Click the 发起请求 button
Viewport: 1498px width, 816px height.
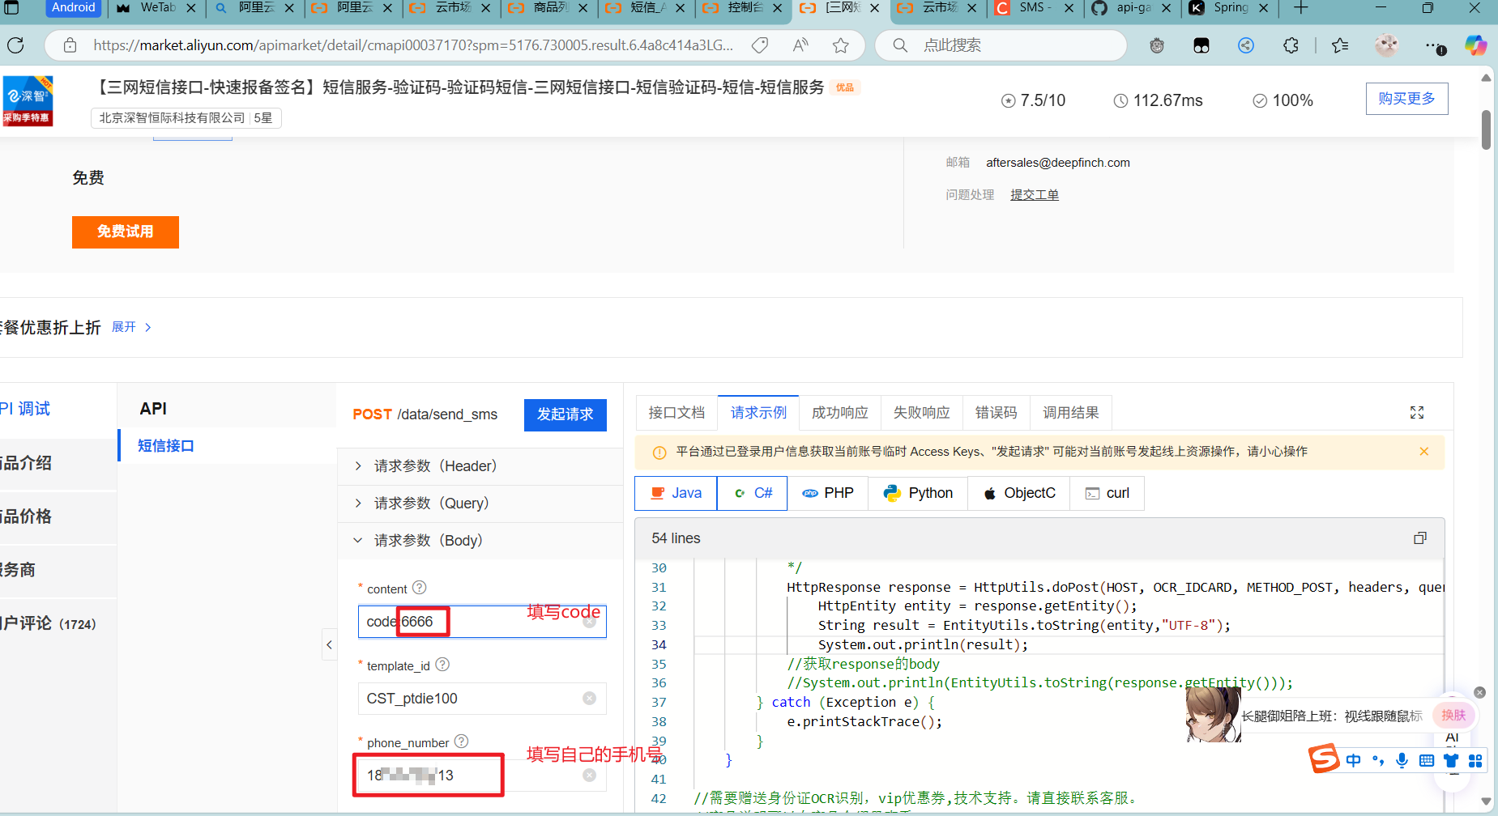[565, 414]
